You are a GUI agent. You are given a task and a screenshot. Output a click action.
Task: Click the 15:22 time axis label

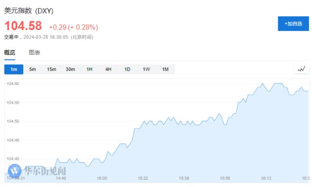coord(143,178)
